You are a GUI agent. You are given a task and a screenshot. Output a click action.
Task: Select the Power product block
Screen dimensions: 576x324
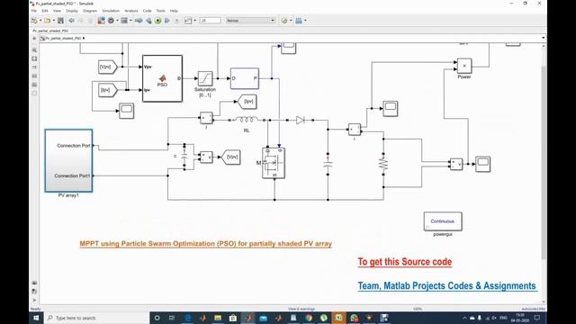pos(464,66)
